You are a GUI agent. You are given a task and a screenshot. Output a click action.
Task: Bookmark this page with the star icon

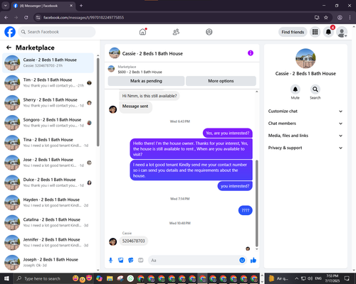coord(326,18)
